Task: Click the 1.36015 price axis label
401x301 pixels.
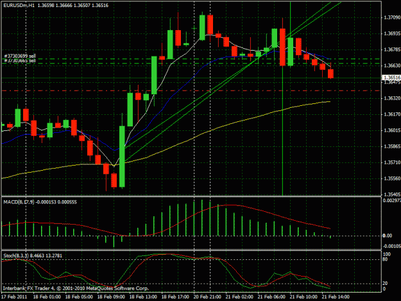Action: 391,130
